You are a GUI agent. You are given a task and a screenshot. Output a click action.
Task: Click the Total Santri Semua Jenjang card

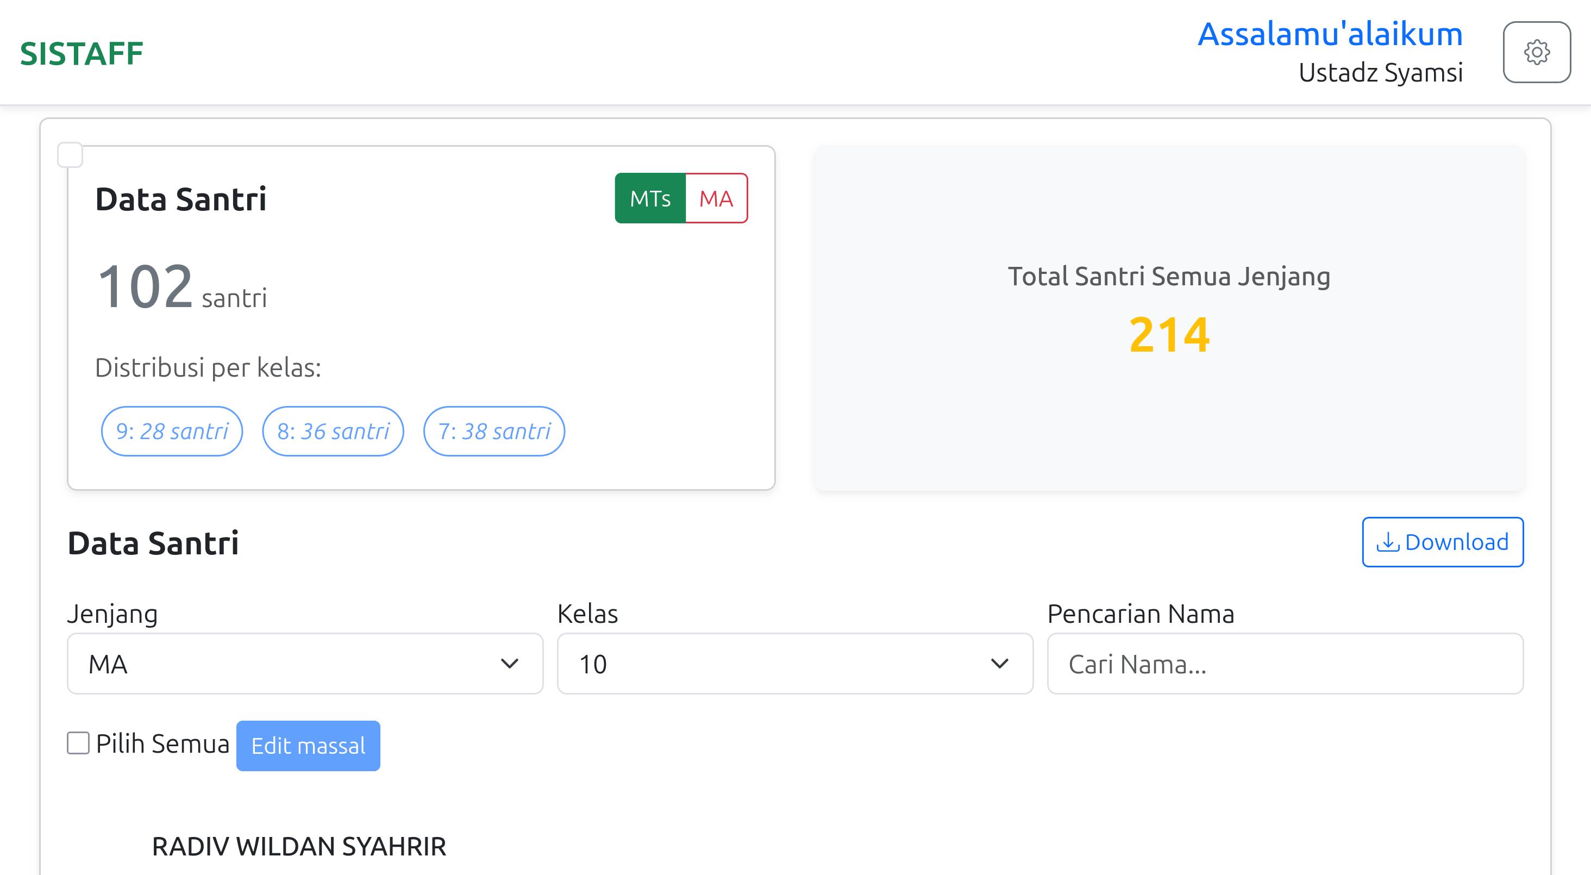(1169, 317)
